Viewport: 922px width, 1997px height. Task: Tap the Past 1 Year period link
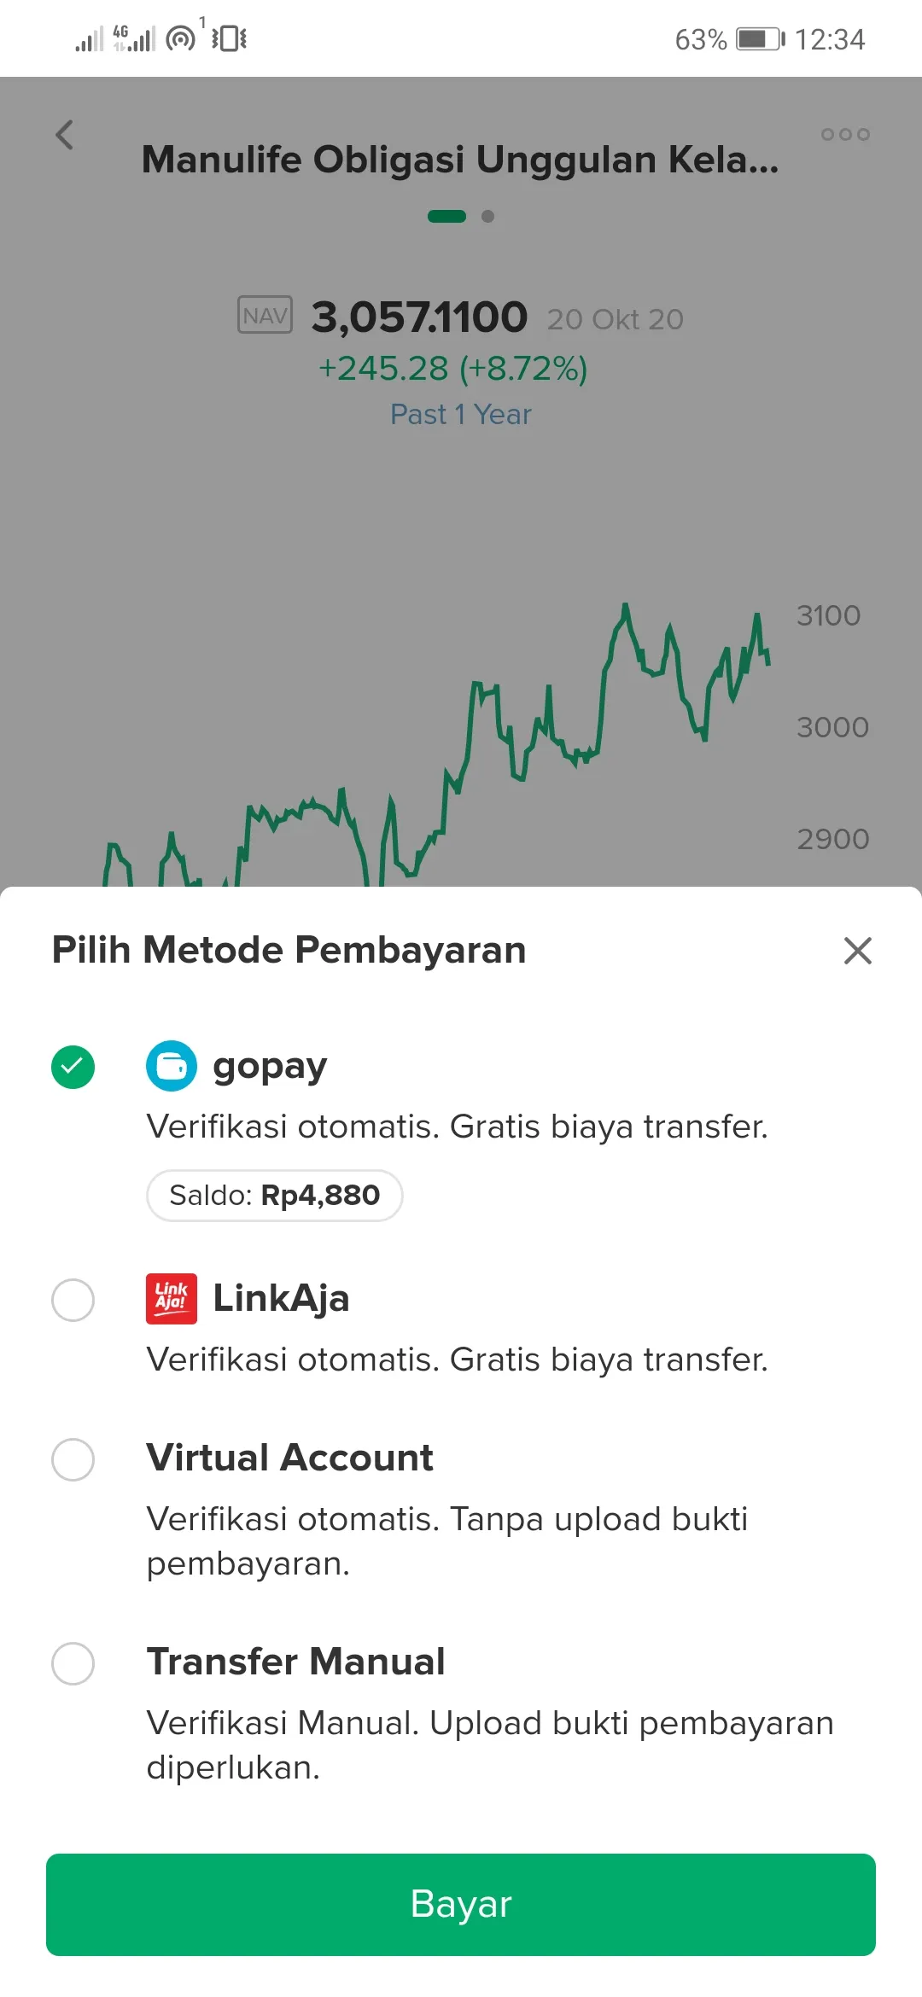461,415
